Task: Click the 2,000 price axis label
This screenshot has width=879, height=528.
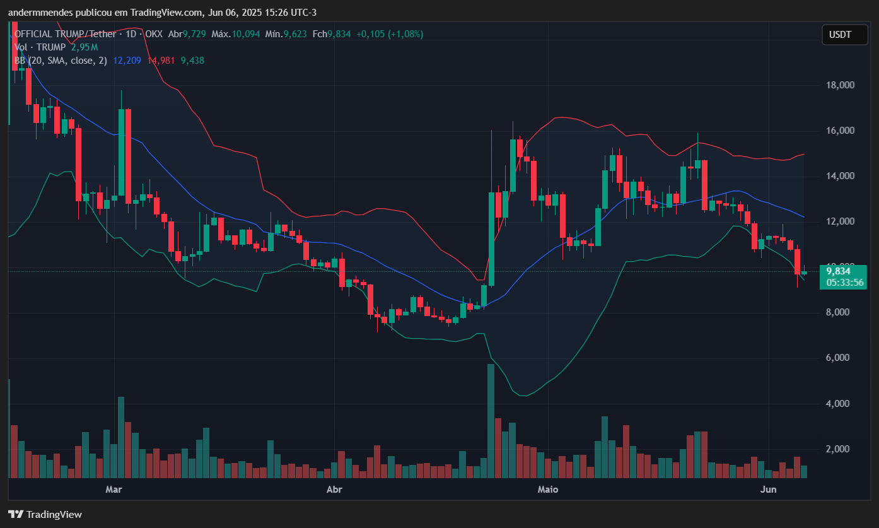Action: click(839, 449)
